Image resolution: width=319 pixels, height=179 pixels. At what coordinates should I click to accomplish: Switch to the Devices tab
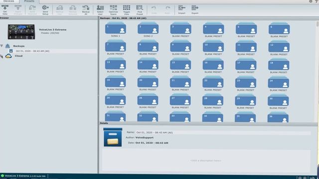(9, 1)
